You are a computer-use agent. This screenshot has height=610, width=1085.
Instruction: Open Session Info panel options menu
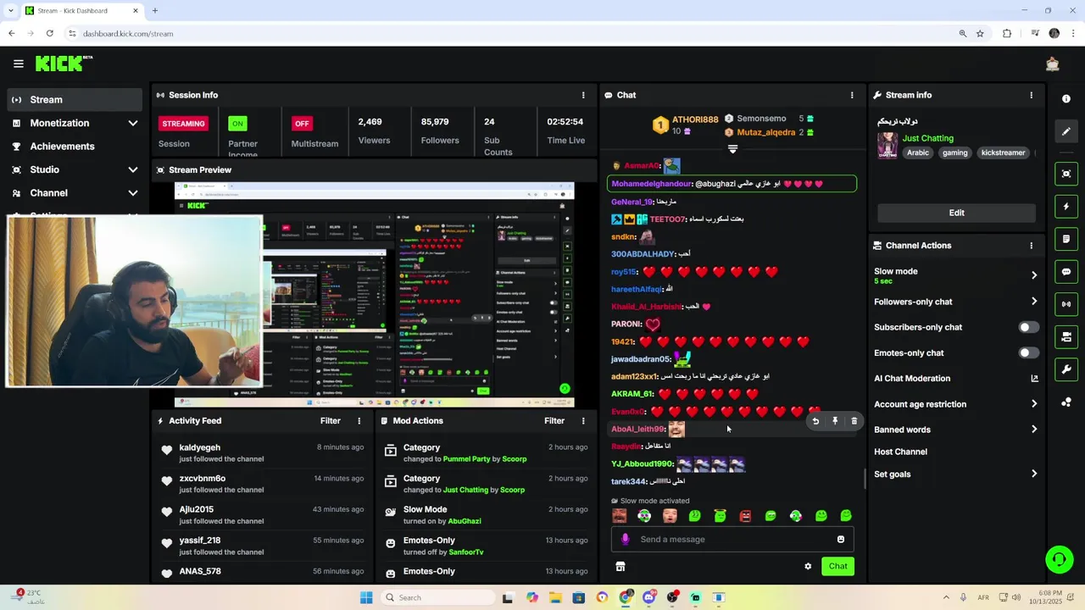582,95
